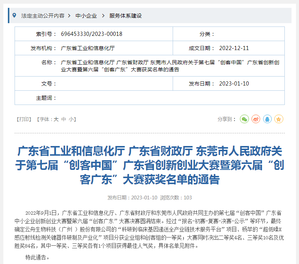
Task: Share to Qzone using the star icon
Action: (279, 119)
